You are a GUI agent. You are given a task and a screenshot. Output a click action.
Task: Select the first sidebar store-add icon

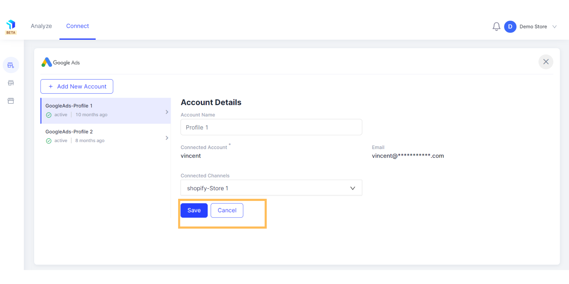coord(11,65)
